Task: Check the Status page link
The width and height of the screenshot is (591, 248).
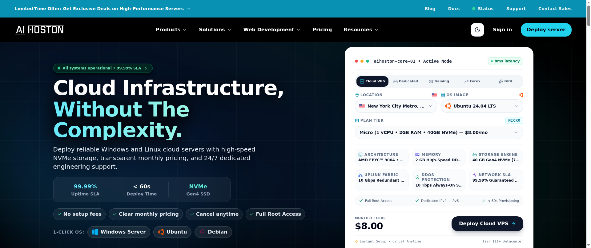Action: (x=483, y=9)
